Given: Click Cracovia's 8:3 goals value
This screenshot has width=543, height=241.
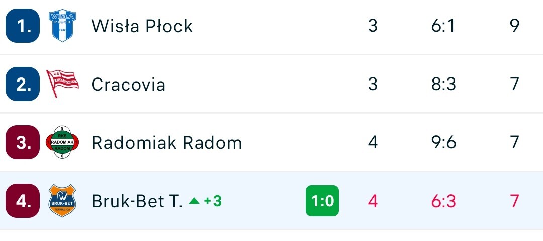Looking at the screenshot, I should 443,84.
